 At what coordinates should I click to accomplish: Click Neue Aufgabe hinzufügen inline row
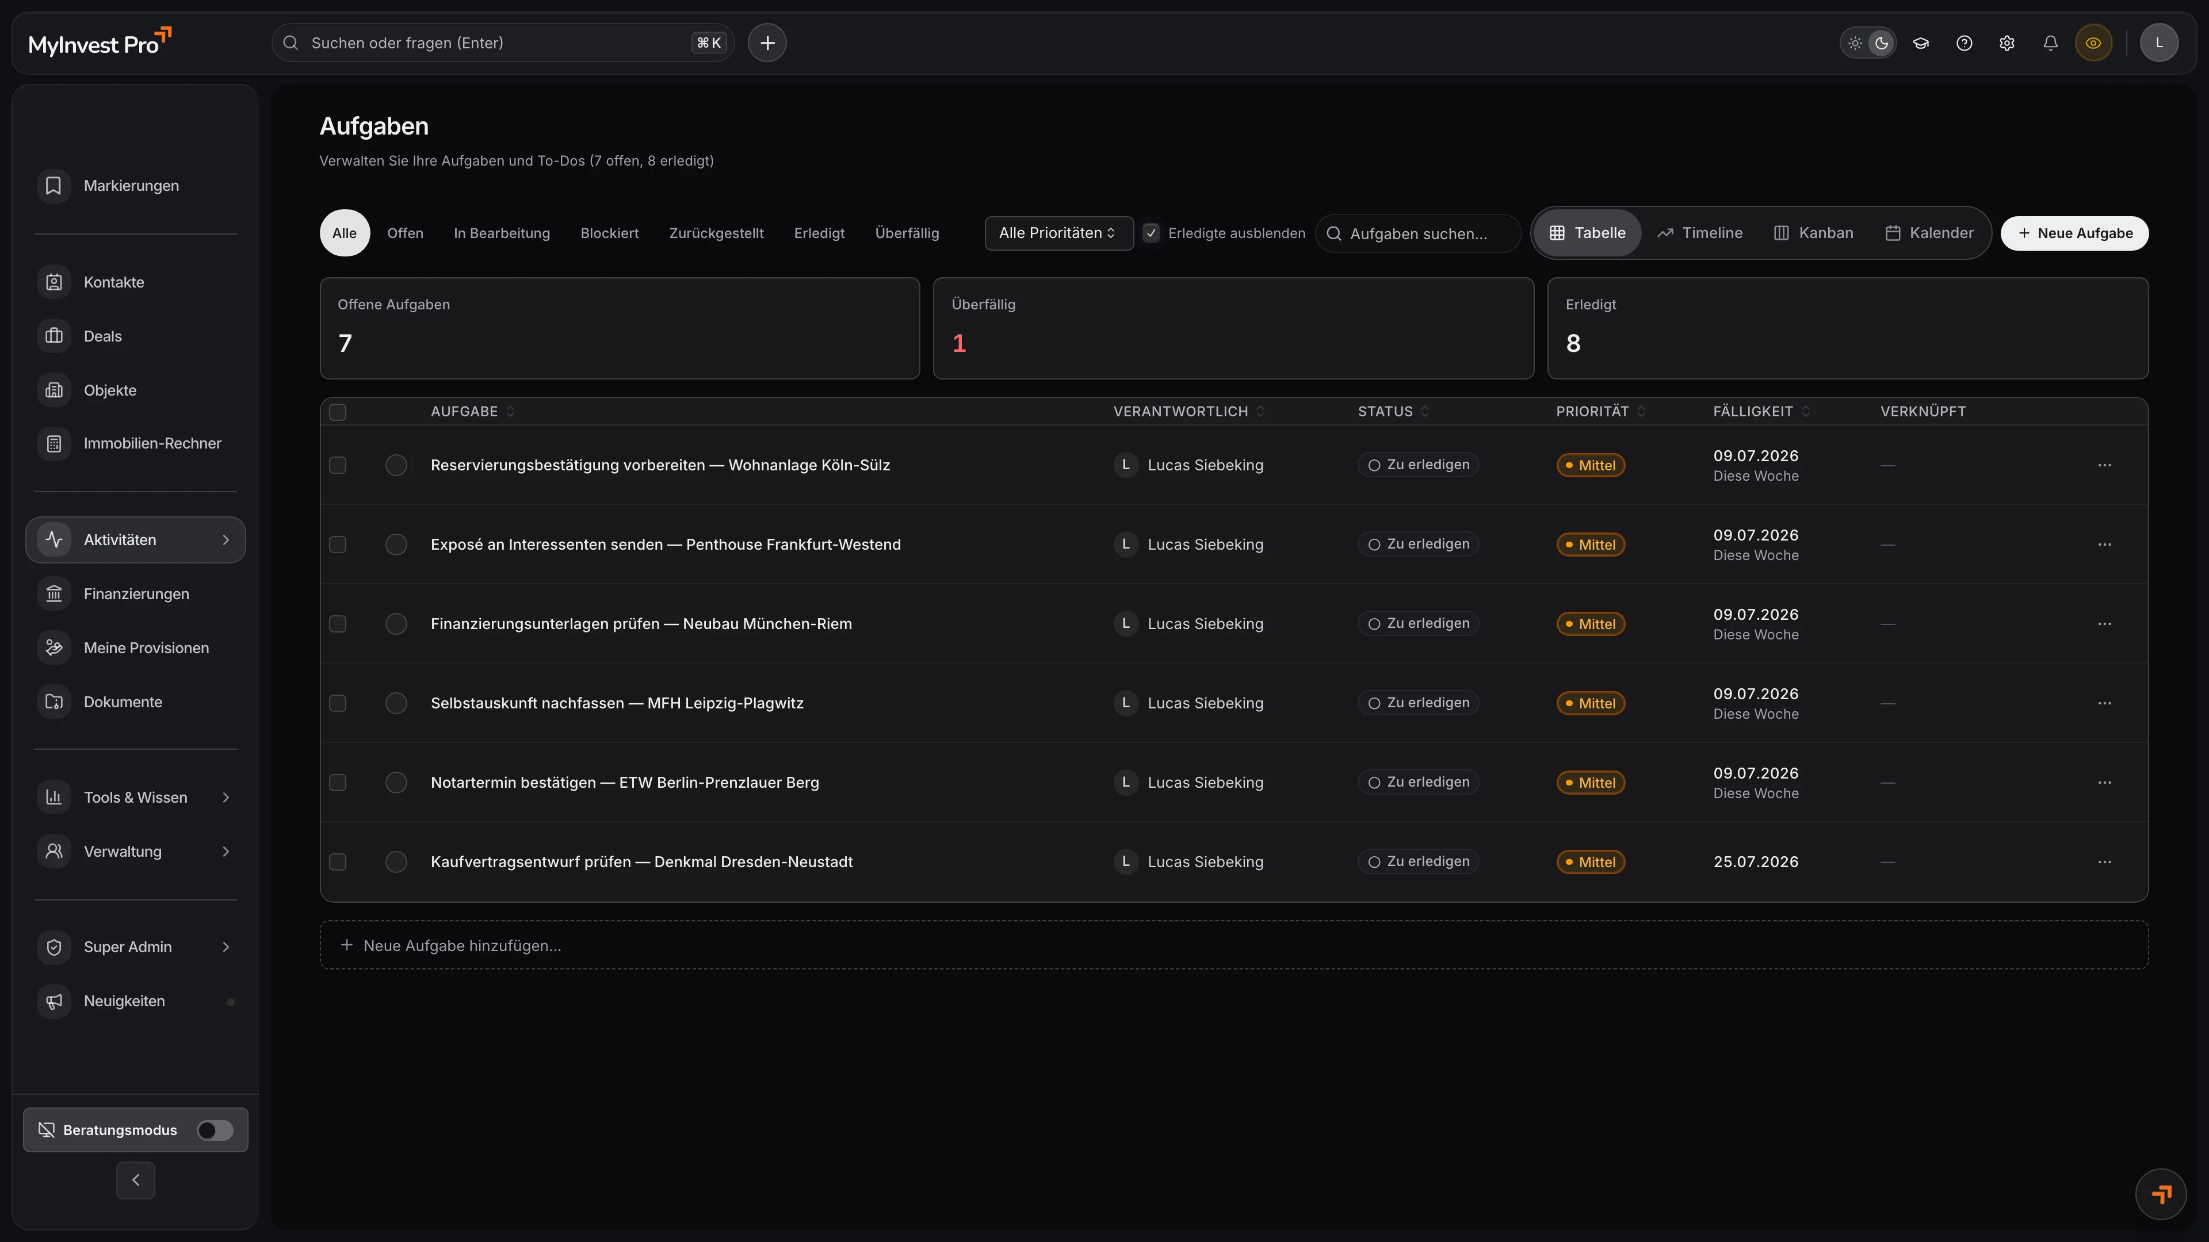pyautogui.click(x=1233, y=945)
